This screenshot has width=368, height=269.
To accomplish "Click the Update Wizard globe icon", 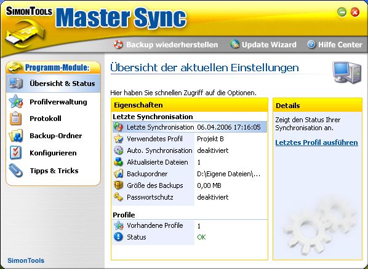I will click(234, 44).
